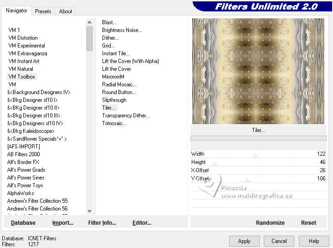
Task: Choose the Tiler... filter
Action: [109, 108]
